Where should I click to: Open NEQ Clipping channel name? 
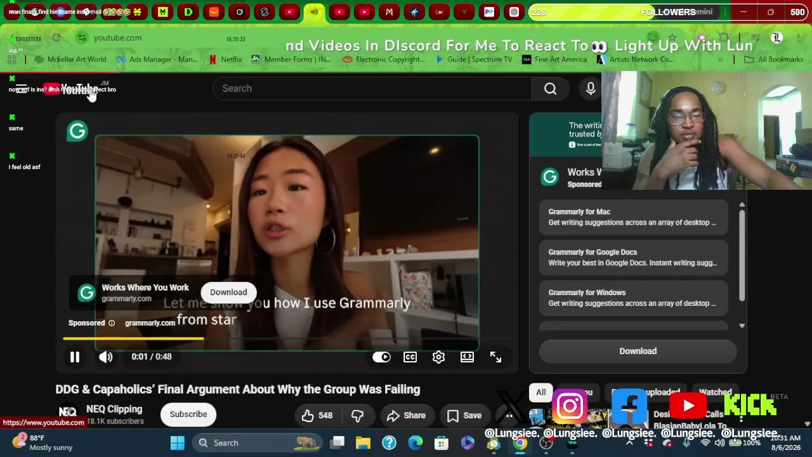point(114,409)
